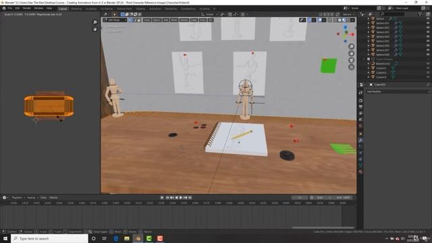Screen dimensions: 432x243
Task: Hide Sphere.008 with its eye icon
Action: (428, 55)
